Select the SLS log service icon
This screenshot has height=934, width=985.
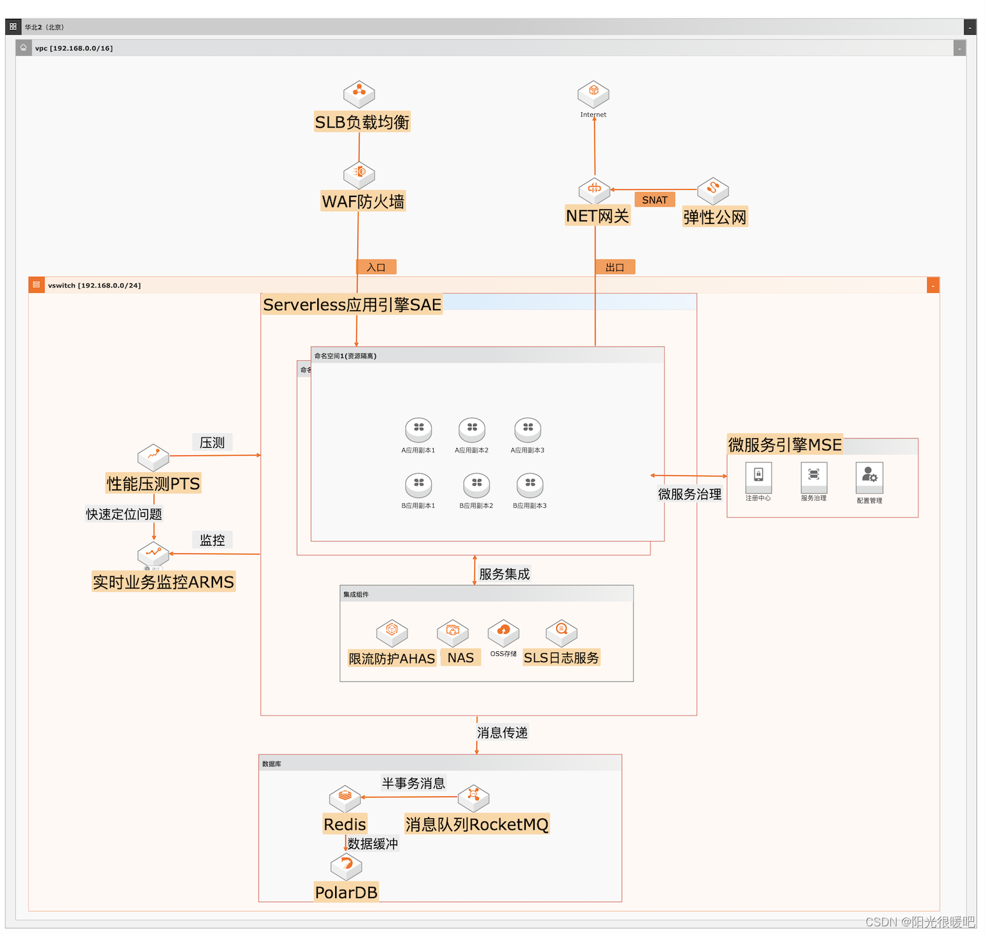tap(562, 633)
